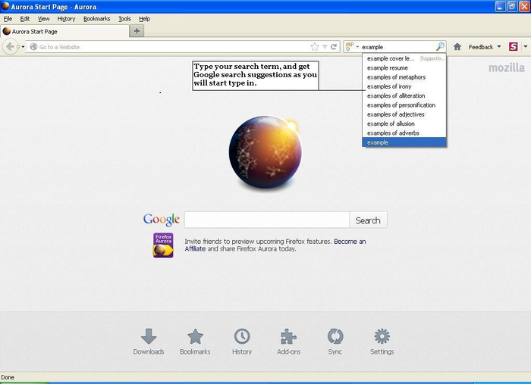Click the globe site identity icon
The width and height of the screenshot is (531, 384).
[x=33, y=47]
